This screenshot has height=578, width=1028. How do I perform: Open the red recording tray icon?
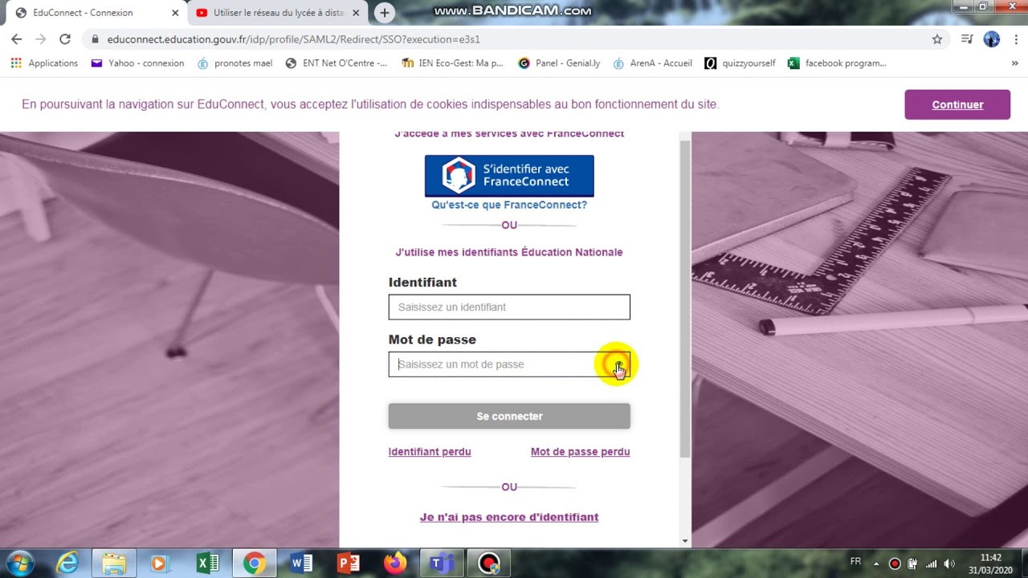point(895,564)
